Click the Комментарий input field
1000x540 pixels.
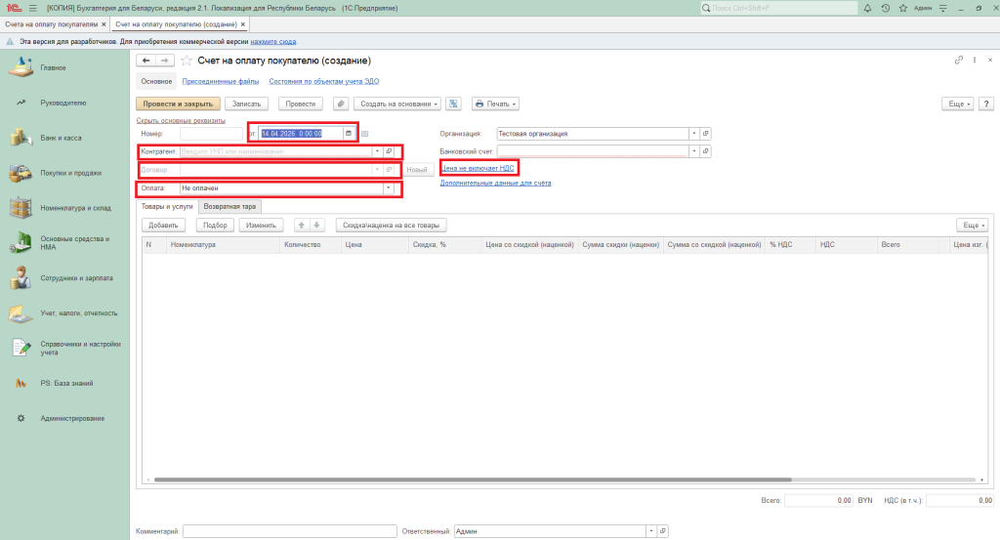(x=288, y=531)
